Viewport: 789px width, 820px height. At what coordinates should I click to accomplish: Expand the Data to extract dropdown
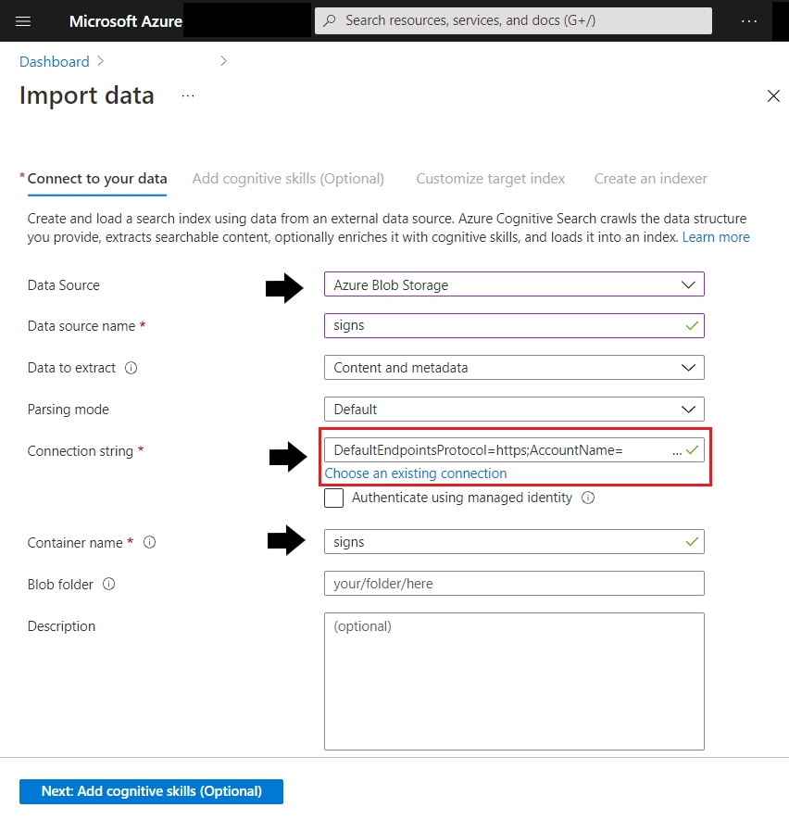(689, 368)
